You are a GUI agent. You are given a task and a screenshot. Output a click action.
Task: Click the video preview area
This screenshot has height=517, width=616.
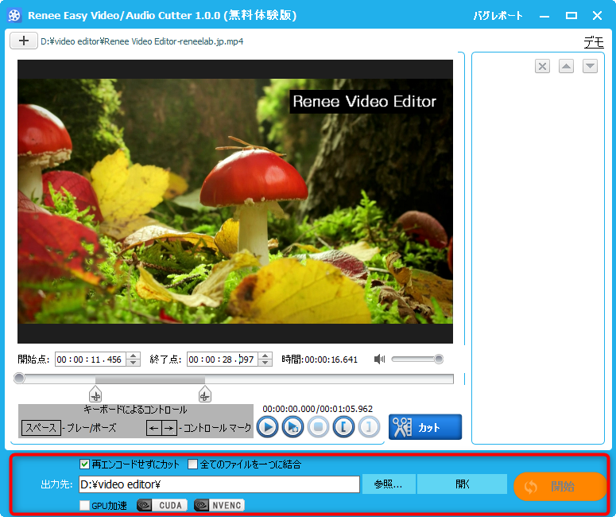click(x=235, y=201)
